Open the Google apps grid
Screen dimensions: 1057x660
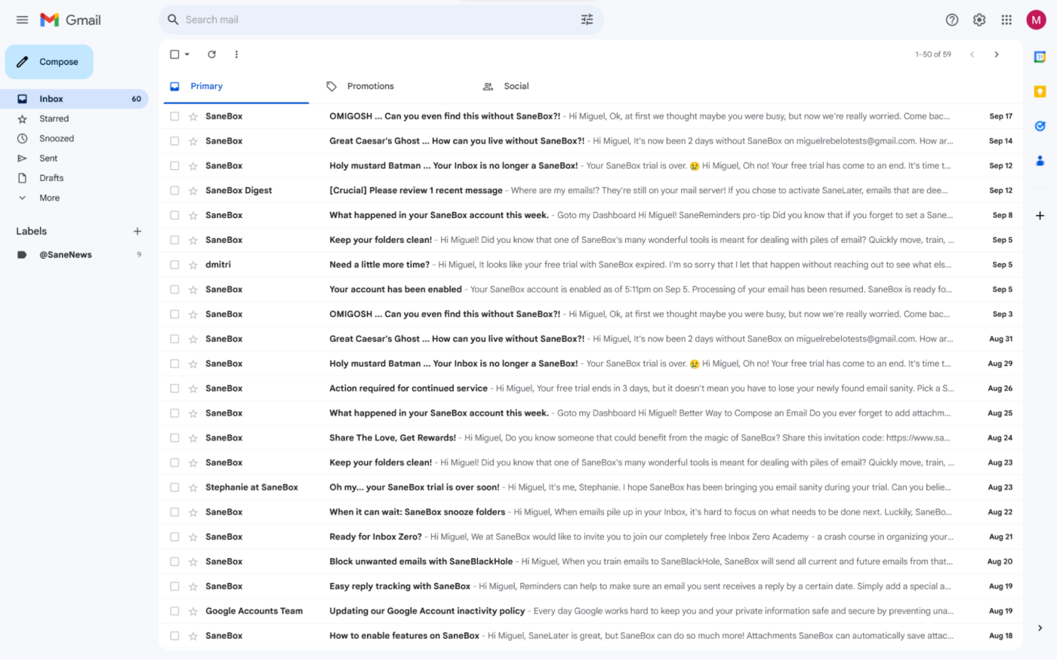point(1006,20)
